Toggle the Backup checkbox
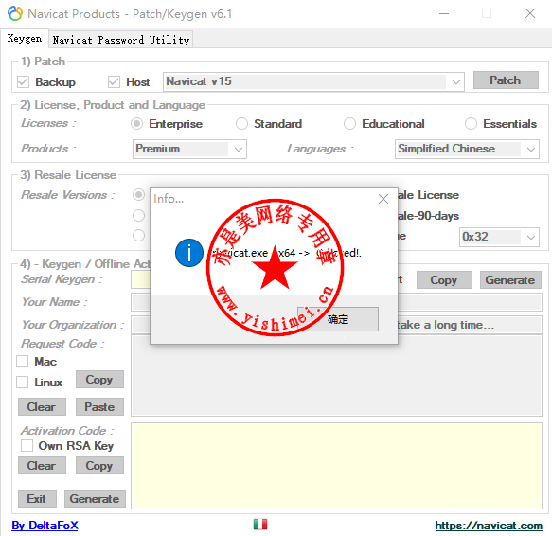Viewport: 552px width, 536px height. tap(24, 82)
